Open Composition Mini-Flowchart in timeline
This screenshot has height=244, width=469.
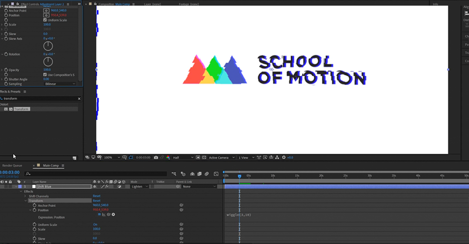coord(174,174)
